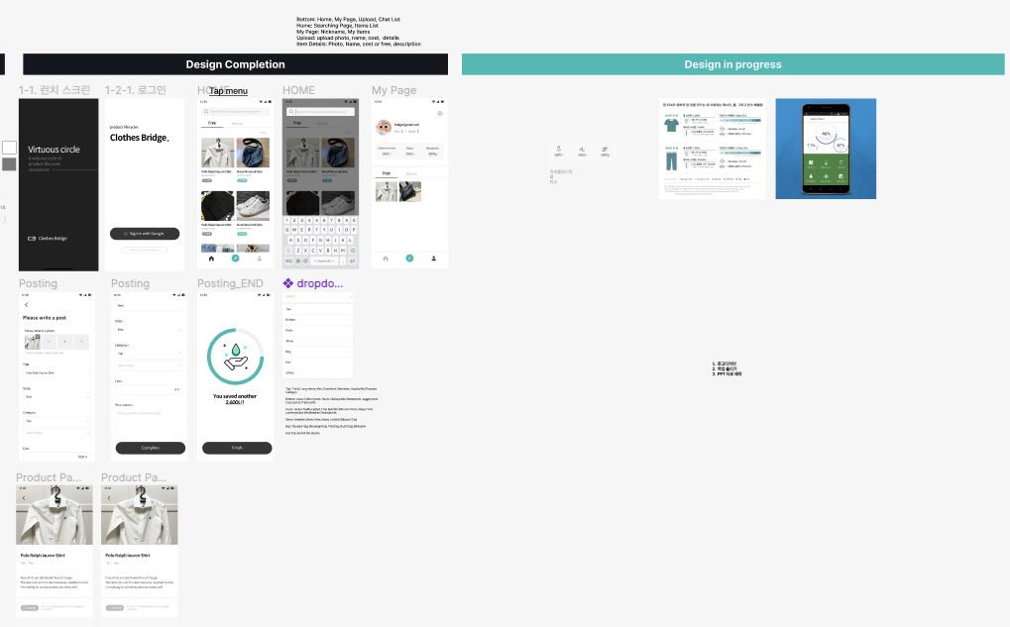Click the 'Design Completion' black header bar

[x=235, y=64]
